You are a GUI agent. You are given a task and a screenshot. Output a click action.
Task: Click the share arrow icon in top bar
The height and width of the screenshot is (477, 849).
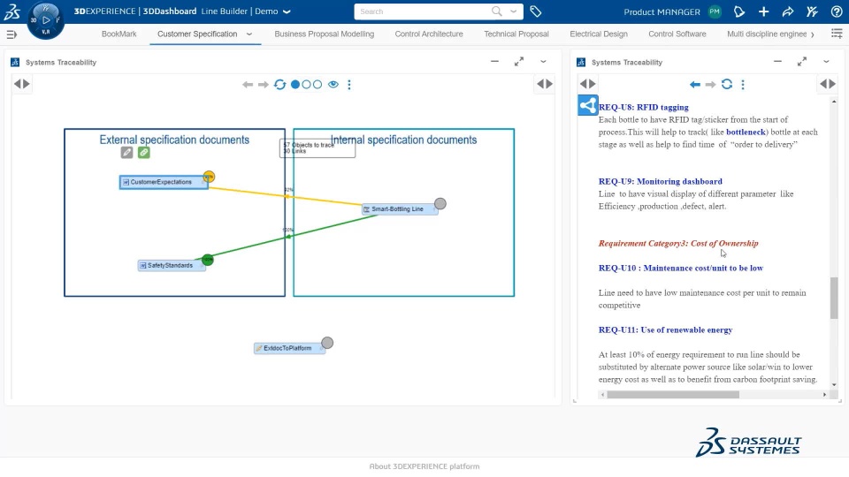[x=788, y=11]
